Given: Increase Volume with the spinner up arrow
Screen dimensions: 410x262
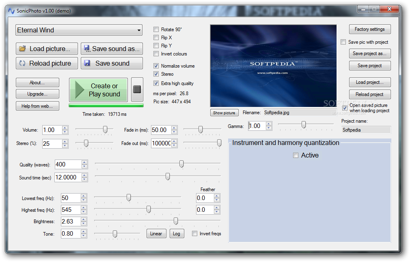Looking at the screenshot, I should click(65, 128).
